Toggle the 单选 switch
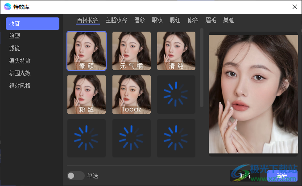The width and height of the screenshot is (302, 186). tap(76, 176)
